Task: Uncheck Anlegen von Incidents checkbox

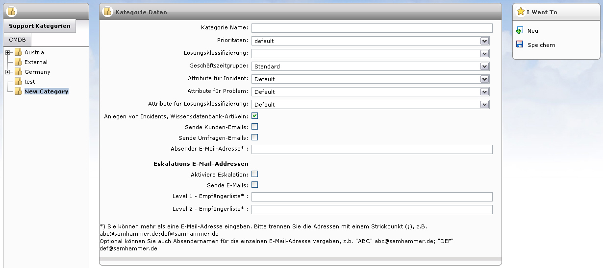Action: click(254, 116)
